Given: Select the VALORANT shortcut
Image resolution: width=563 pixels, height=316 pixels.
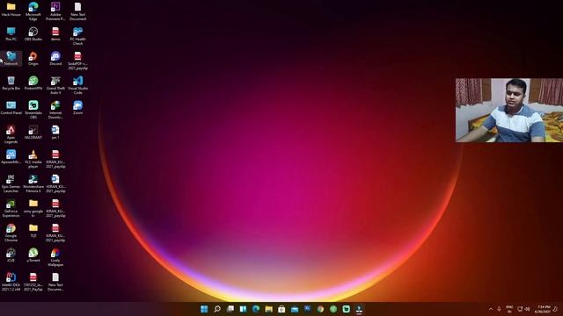Looking at the screenshot, I should [x=33, y=133].
